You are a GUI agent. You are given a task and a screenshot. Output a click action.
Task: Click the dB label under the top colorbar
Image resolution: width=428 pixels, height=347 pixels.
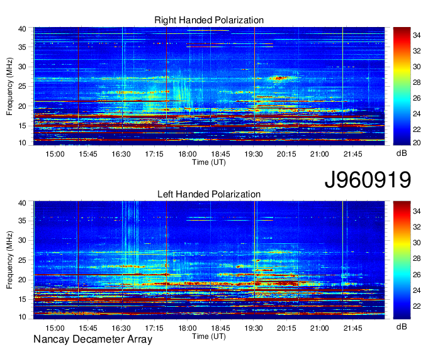402,153
